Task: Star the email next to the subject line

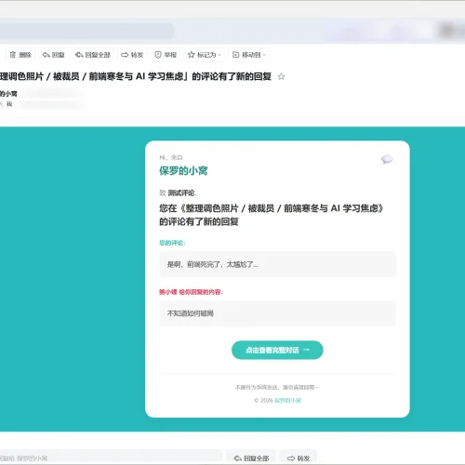Action: pos(281,76)
